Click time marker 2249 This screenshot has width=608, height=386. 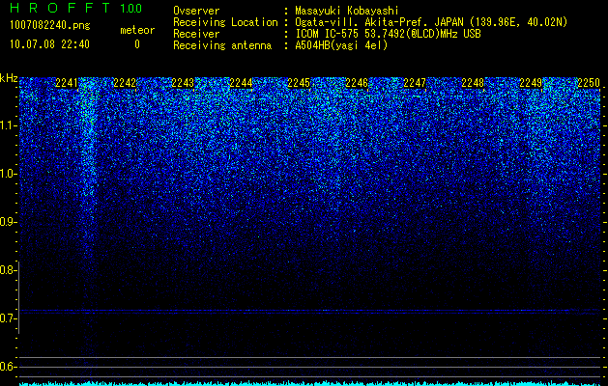(531, 83)
